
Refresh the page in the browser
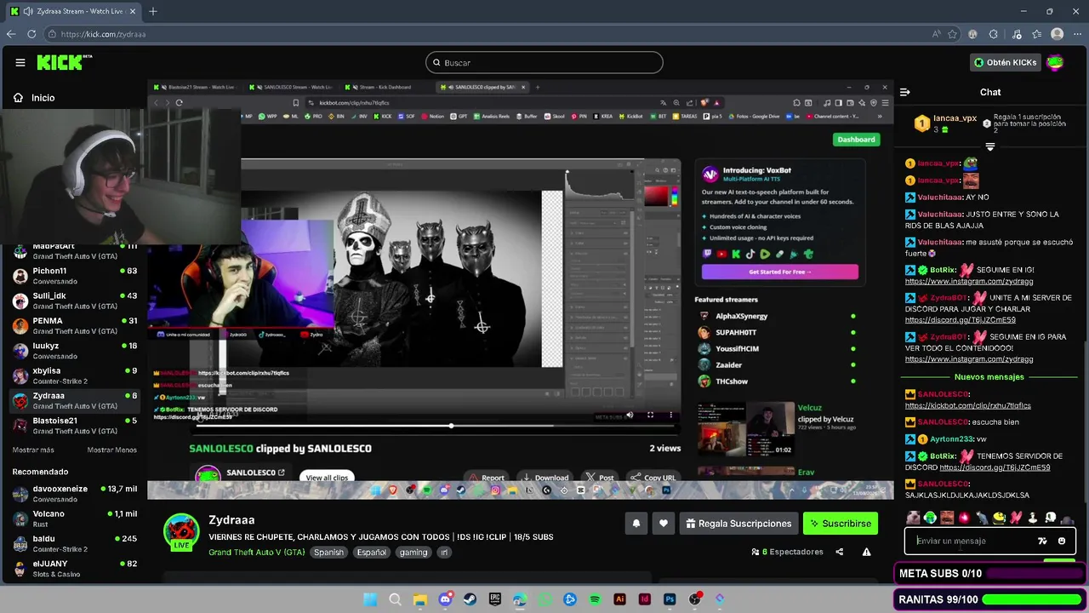[x=31, y=34]
